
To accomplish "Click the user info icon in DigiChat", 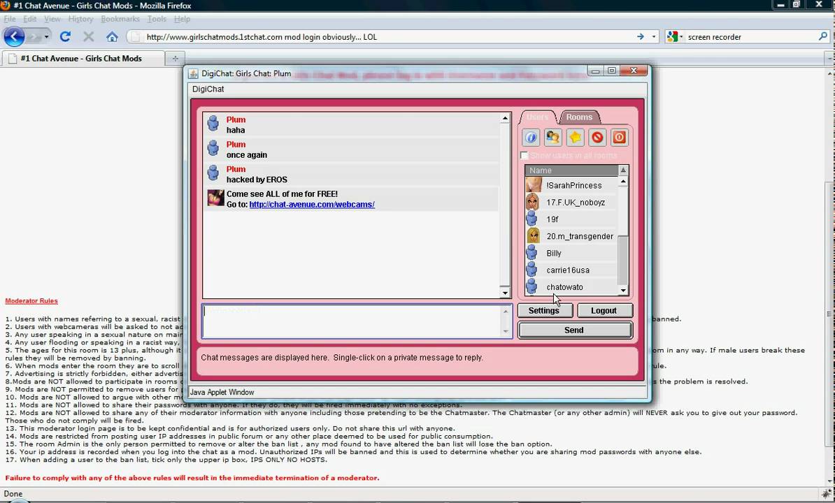I will click(531, 138).
